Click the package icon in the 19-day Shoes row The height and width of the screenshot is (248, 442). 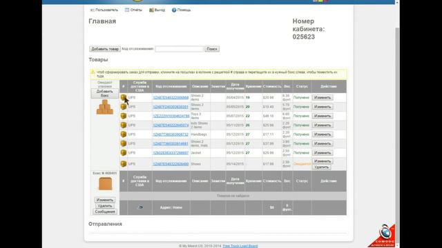(124, 98)
